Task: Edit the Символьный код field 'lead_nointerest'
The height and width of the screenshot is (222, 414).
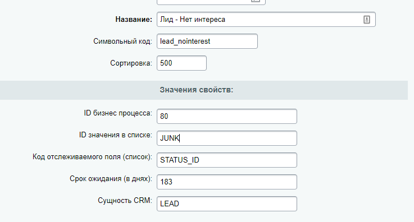Action: [x=207, y=41]
